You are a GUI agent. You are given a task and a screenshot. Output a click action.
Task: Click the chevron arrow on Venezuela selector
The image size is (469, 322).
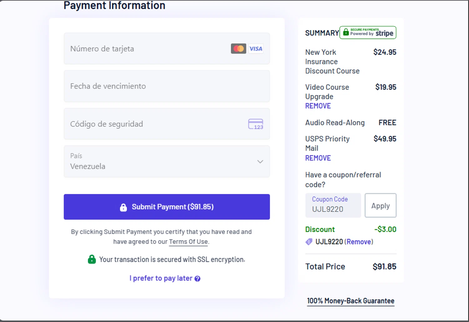click(x=260, y=162)
